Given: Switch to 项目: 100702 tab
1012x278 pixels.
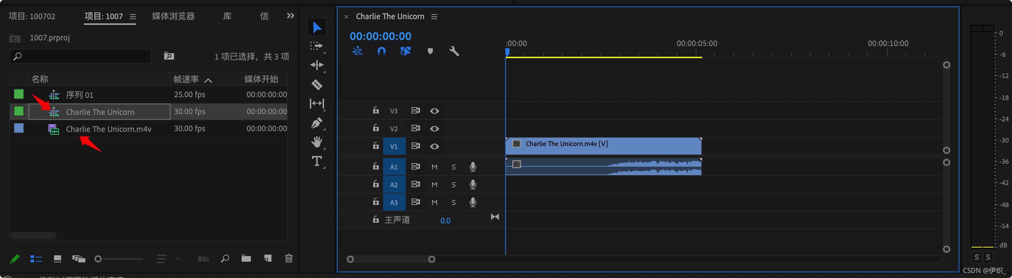Looking at the screenshot, I should click(32, 16).
